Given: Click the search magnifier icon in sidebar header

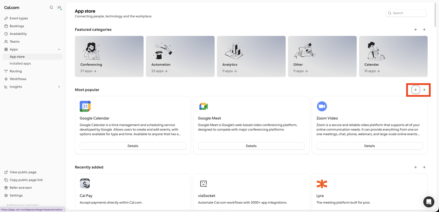Looking at the screenshot, I should tap(51, 8).
